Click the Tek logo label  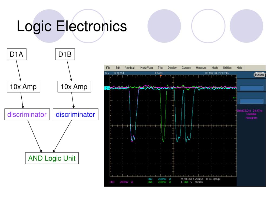(107, 73)
